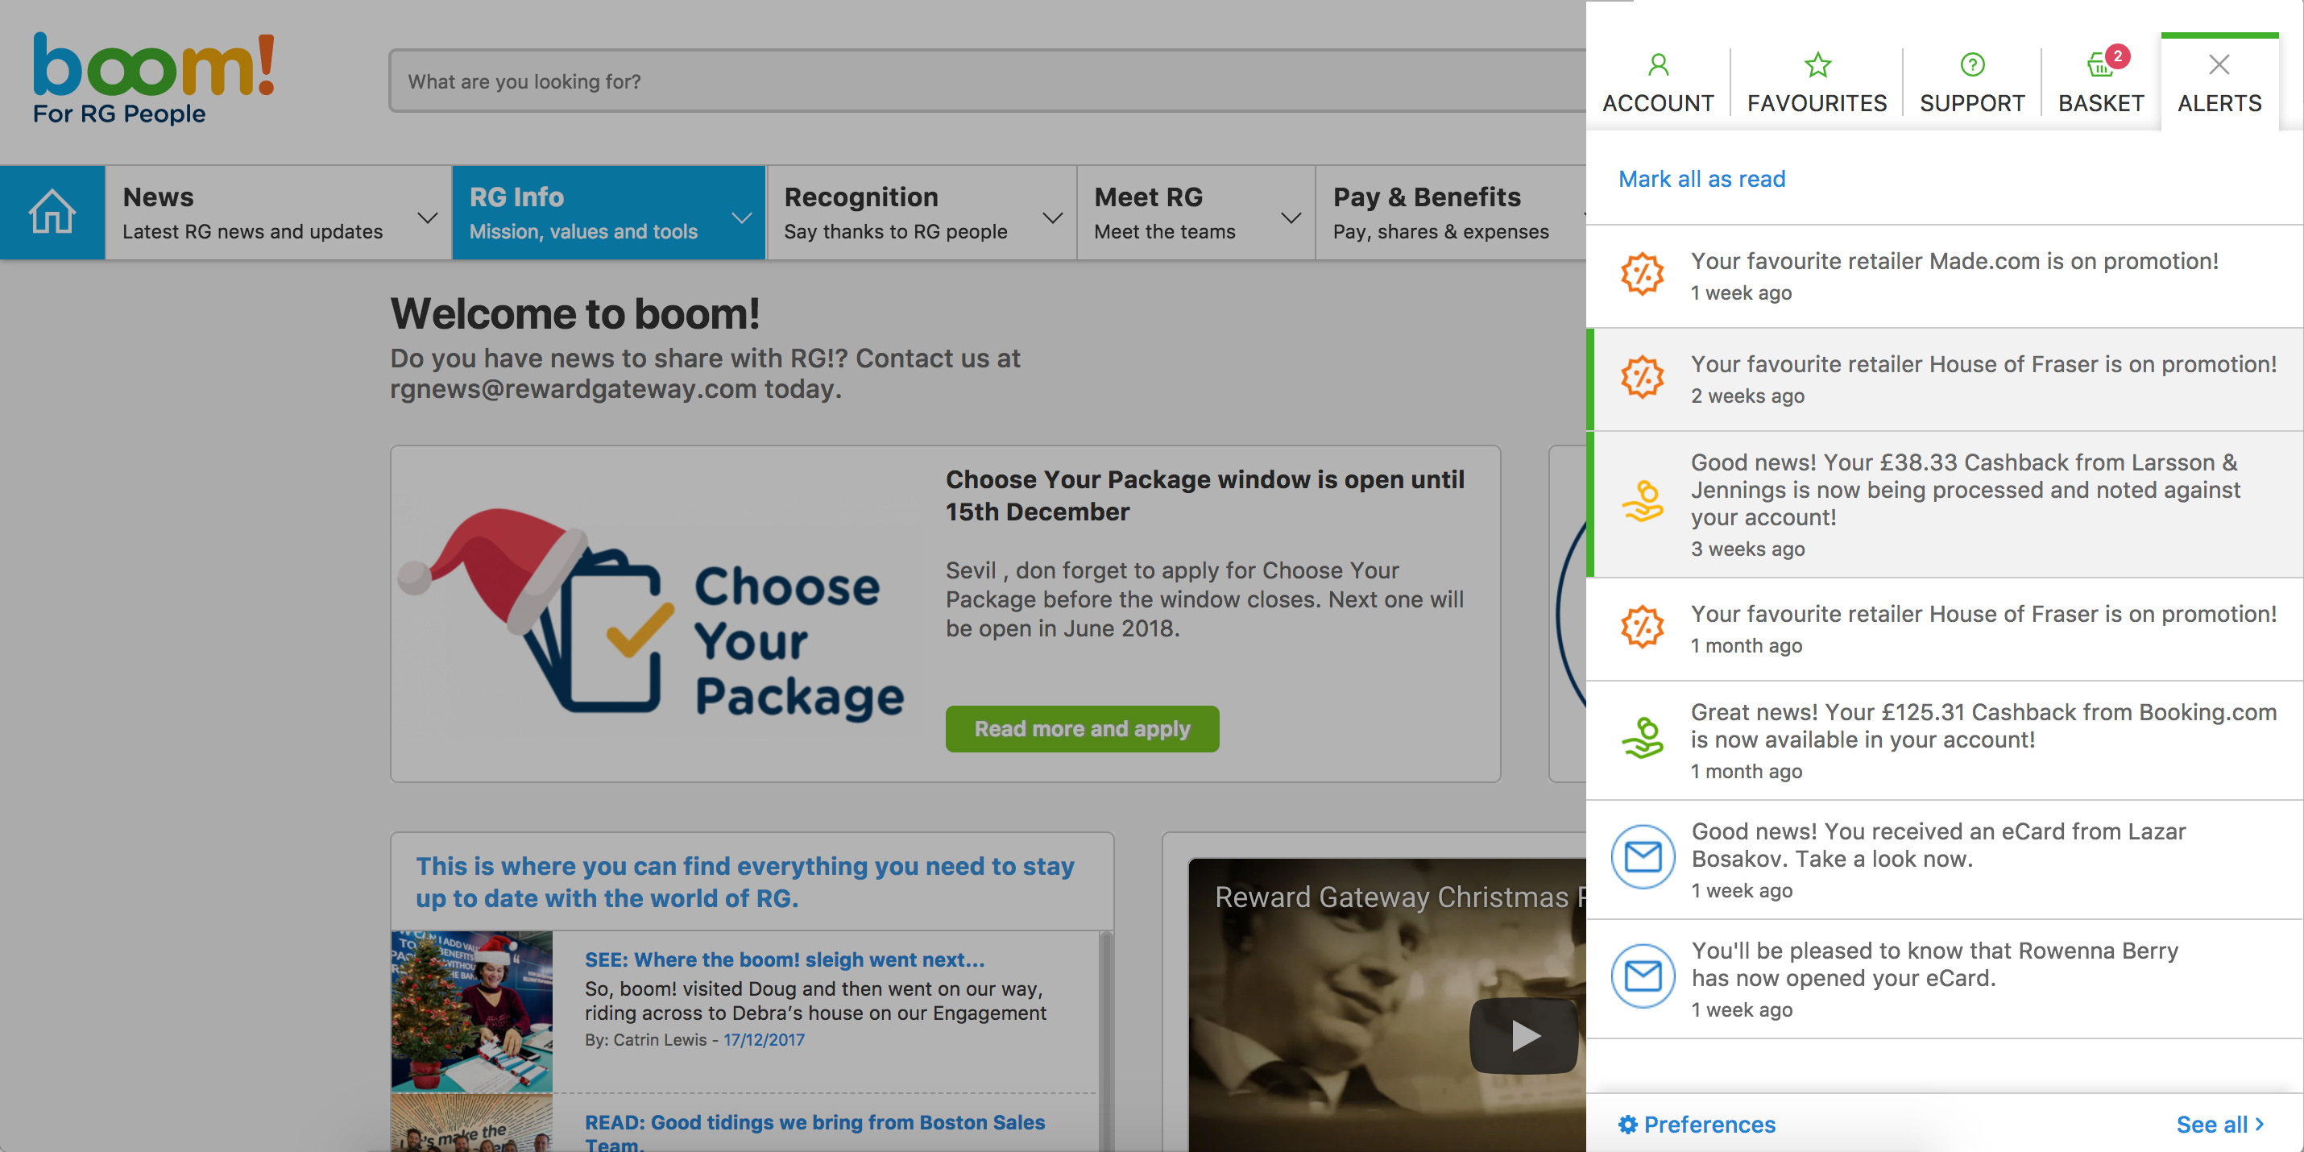Click the 'Welcome to boom!' heading

click(x=574, y=314)
